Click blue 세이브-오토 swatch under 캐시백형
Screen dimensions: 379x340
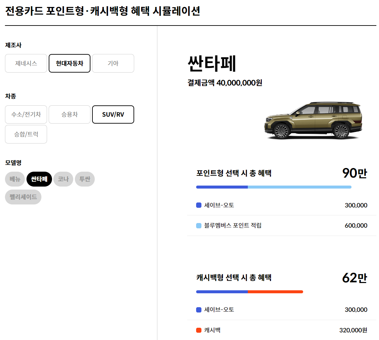(x=199, y=310)
